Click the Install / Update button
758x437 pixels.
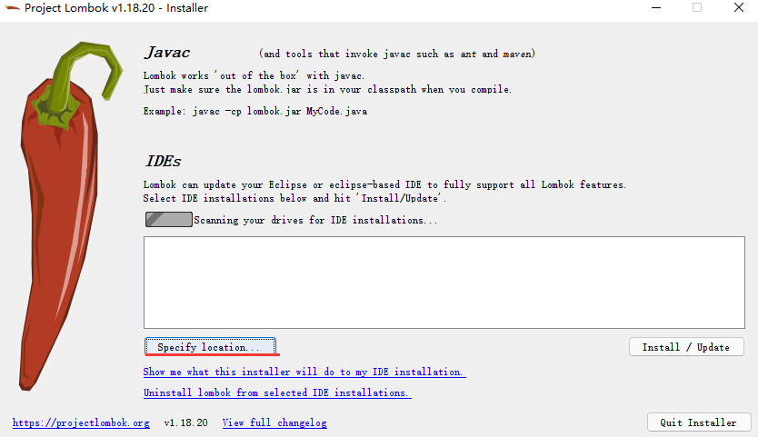pos(686,347)
